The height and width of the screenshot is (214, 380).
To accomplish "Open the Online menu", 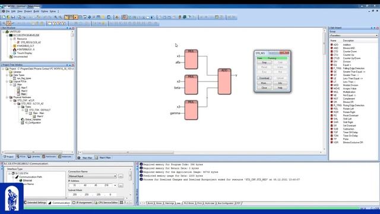I will [x=45, y=11].
